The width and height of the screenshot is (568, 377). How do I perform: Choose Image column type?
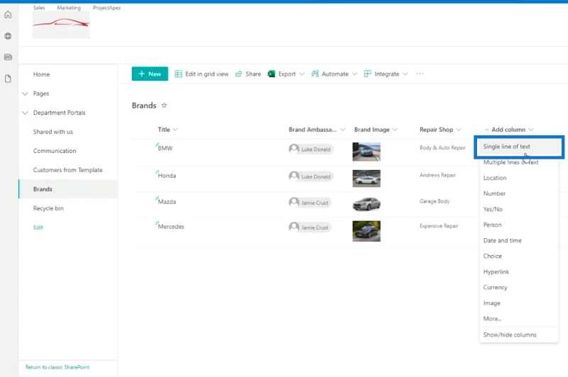tap(519, 303)
